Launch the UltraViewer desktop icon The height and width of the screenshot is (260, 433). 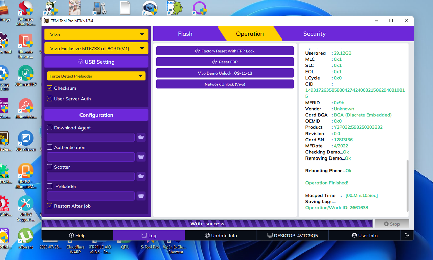click(26, 141)
